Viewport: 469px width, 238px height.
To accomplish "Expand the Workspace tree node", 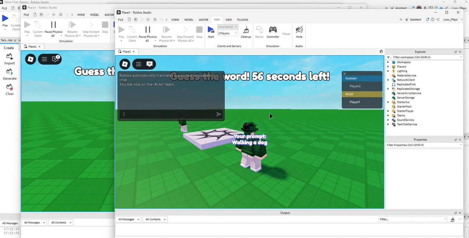I will (x=388, y=62).
